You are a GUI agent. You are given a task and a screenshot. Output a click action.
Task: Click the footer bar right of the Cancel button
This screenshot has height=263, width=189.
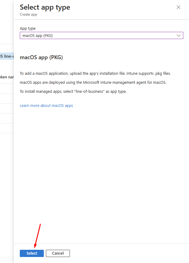click(x=129, y=253)
